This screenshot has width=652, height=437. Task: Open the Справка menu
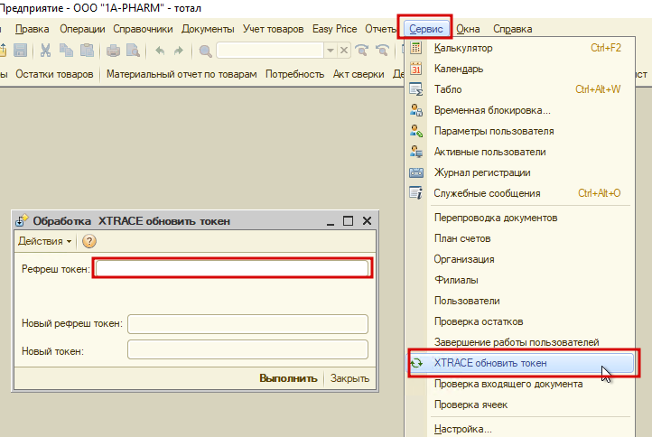tap(512, 29)
